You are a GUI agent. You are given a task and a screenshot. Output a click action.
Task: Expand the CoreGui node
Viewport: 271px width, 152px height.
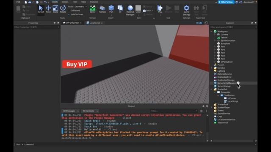tap(211, 68)
